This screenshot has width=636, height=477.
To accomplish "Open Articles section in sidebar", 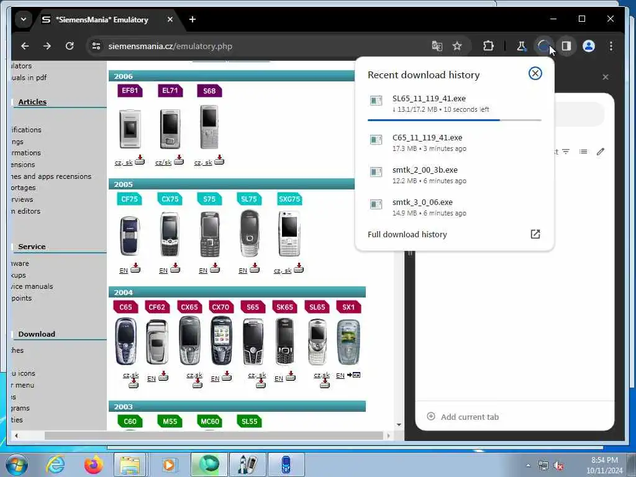I will (32, 102).
